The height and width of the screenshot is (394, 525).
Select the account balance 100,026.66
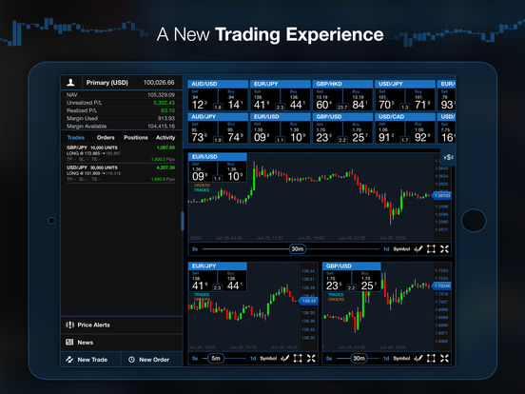tap(159, 83)
